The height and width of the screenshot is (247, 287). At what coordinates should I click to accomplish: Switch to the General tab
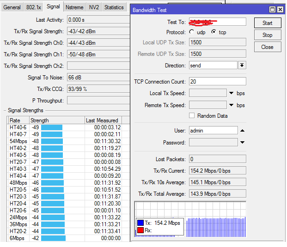click(x=12, y=7)
